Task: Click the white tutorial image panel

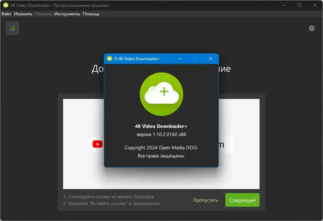Action: pyautogui.click(x=161, y=144)
